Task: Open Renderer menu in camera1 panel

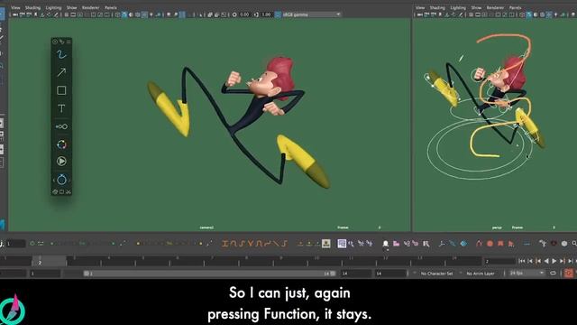Action: pos(90,7)
